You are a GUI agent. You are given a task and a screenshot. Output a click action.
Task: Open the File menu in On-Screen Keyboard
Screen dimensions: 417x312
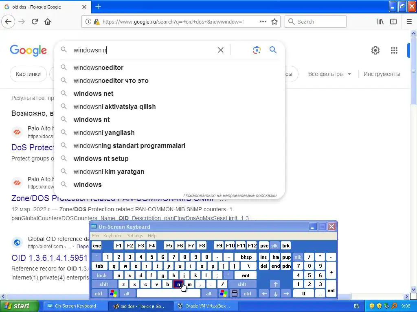click(95, 236)
